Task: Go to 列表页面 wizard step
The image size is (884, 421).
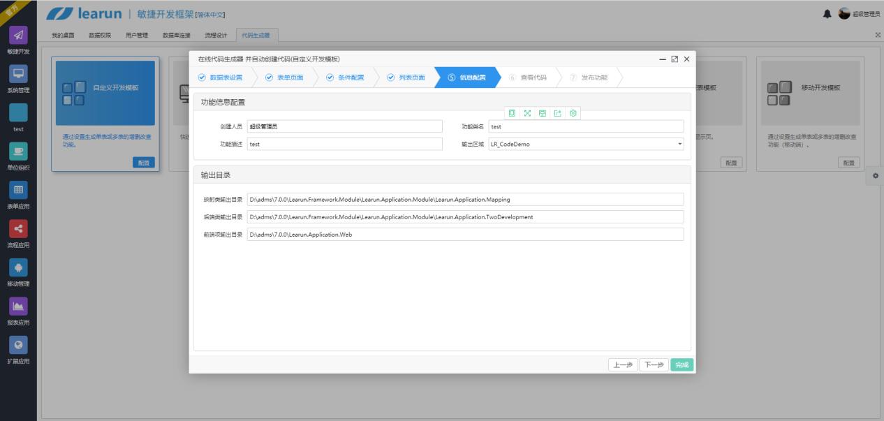Action: click(406, 77)
